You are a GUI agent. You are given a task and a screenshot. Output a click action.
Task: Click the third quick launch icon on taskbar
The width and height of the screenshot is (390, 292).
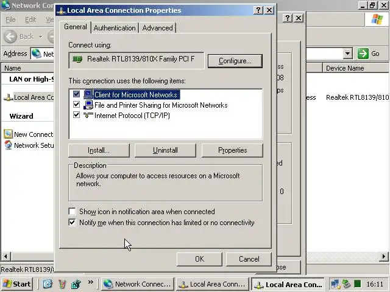tap(76, 284)
